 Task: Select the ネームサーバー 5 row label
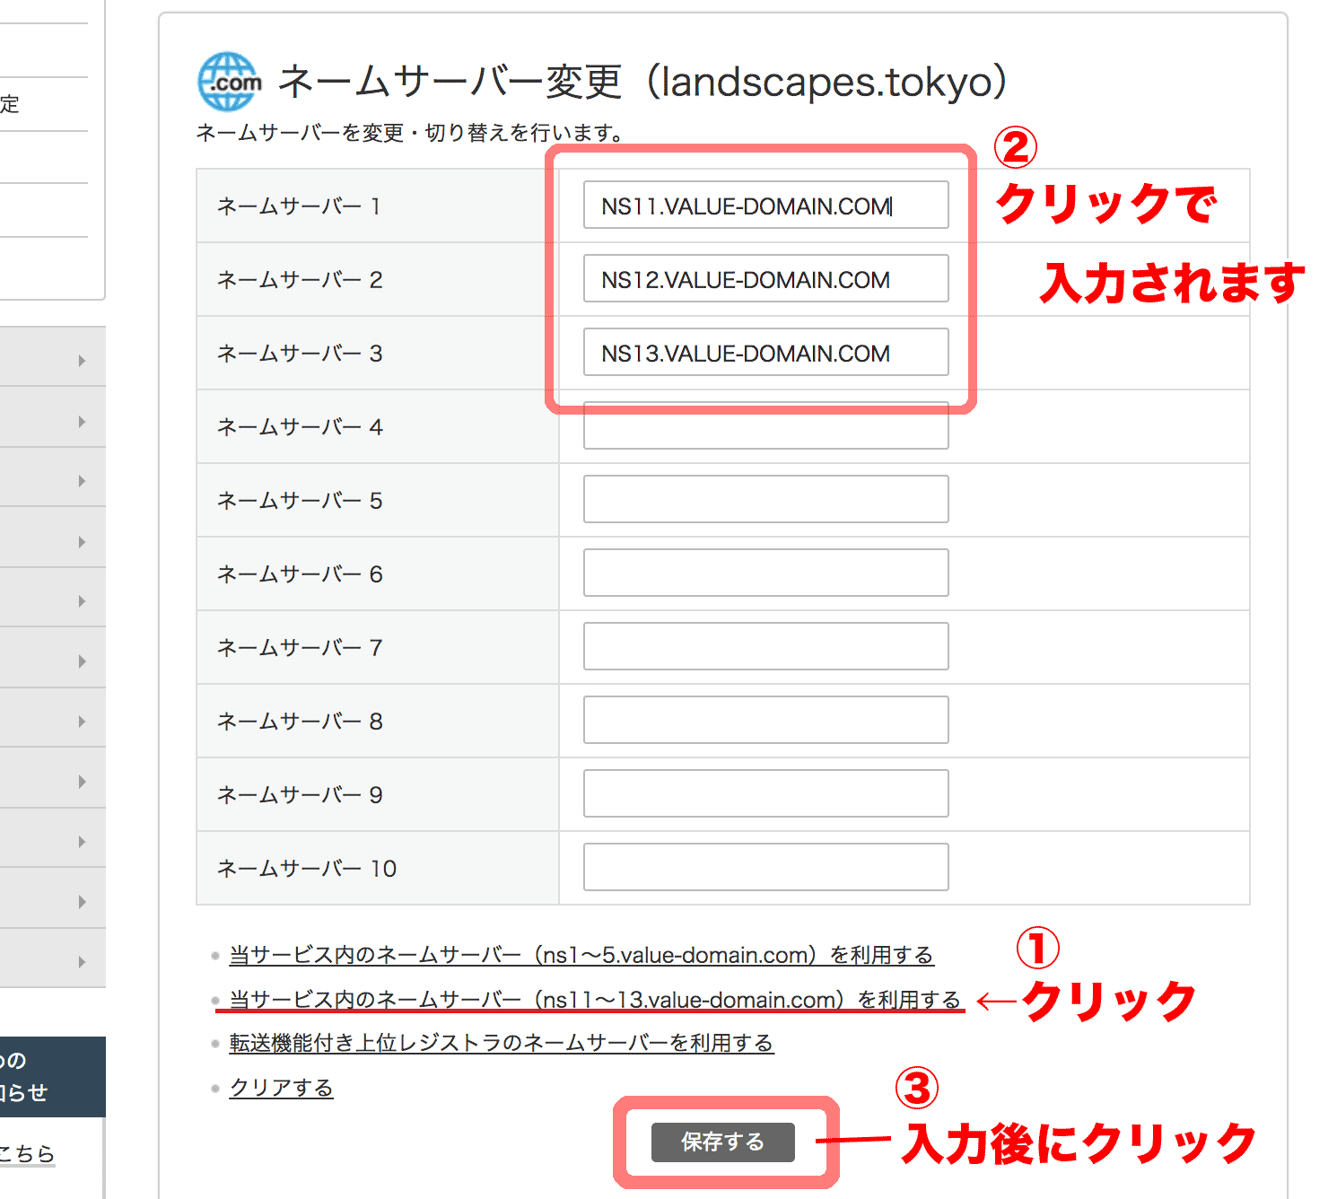point(300,501)
